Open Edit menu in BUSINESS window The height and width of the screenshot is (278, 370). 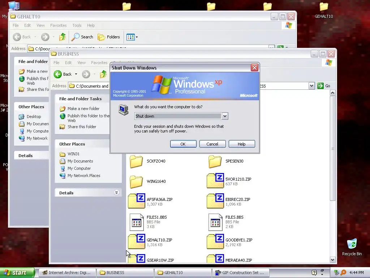[x=68, y=63]
